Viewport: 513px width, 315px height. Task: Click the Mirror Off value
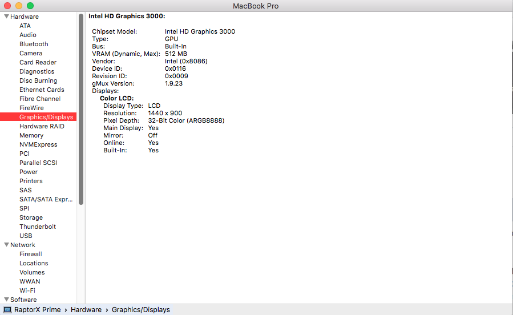(153, 135)
